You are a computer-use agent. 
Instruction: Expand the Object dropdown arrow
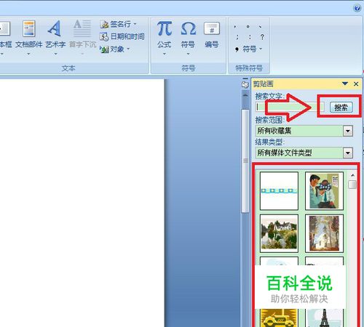(x=128, y=49)
